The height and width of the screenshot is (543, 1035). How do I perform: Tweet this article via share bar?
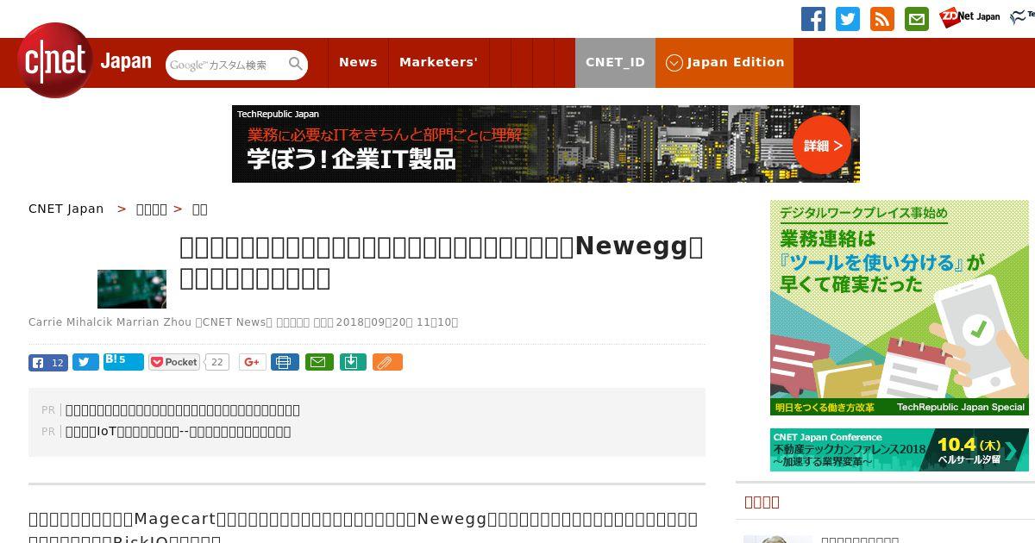tap(85, 362)
